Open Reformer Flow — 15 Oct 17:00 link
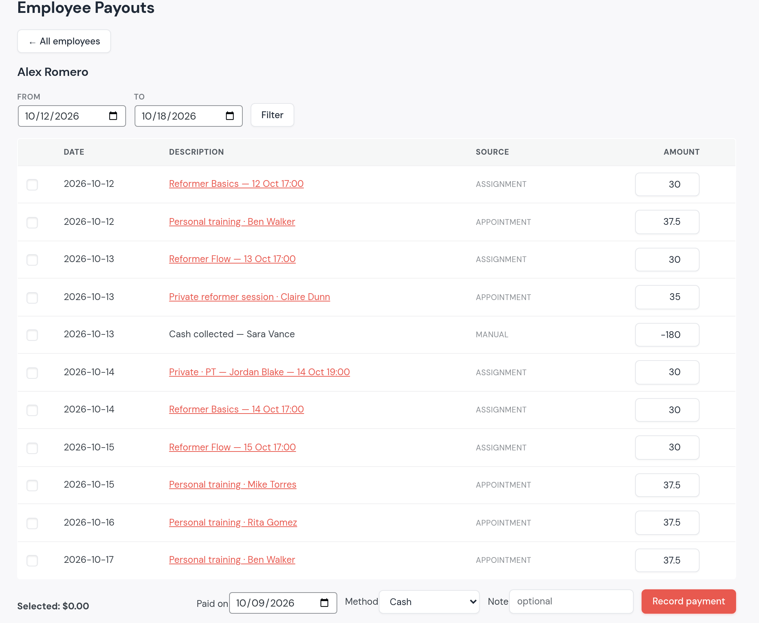 pyautogui.click(x=232, y=447)
